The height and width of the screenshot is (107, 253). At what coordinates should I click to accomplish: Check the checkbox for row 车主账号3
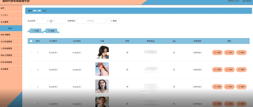[x=31, y=87]
